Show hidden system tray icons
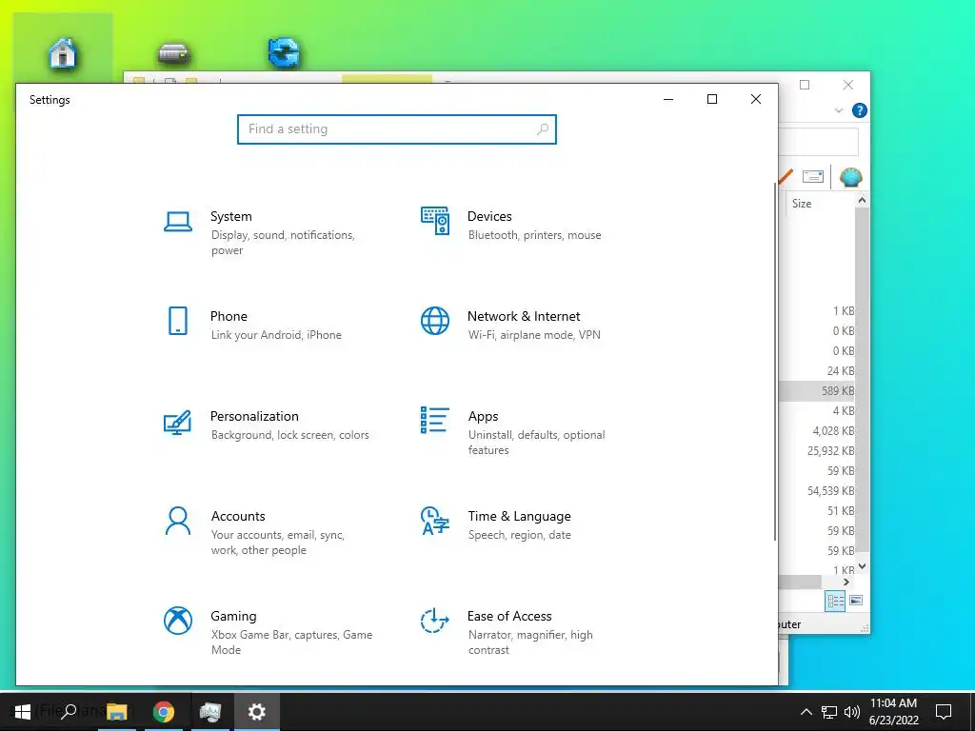 click(806, 712)
